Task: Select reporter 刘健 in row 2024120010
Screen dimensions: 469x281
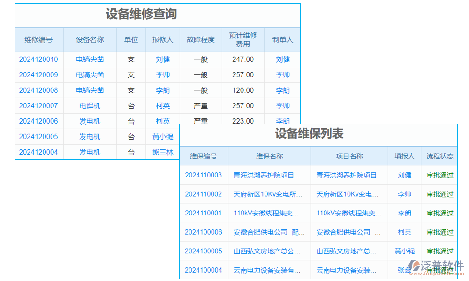Action: click(163, 59)
